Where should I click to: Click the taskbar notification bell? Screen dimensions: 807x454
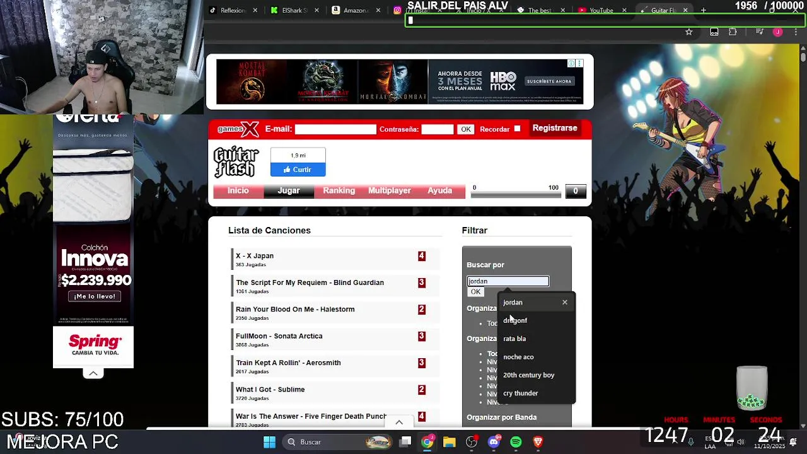pyautogui.click(x=793, y=441)
